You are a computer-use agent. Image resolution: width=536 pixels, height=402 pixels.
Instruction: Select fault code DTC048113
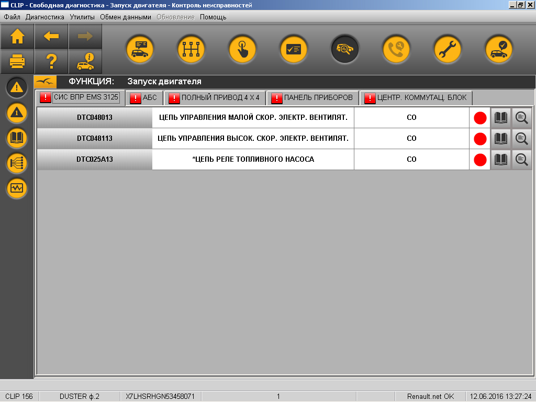95,138
